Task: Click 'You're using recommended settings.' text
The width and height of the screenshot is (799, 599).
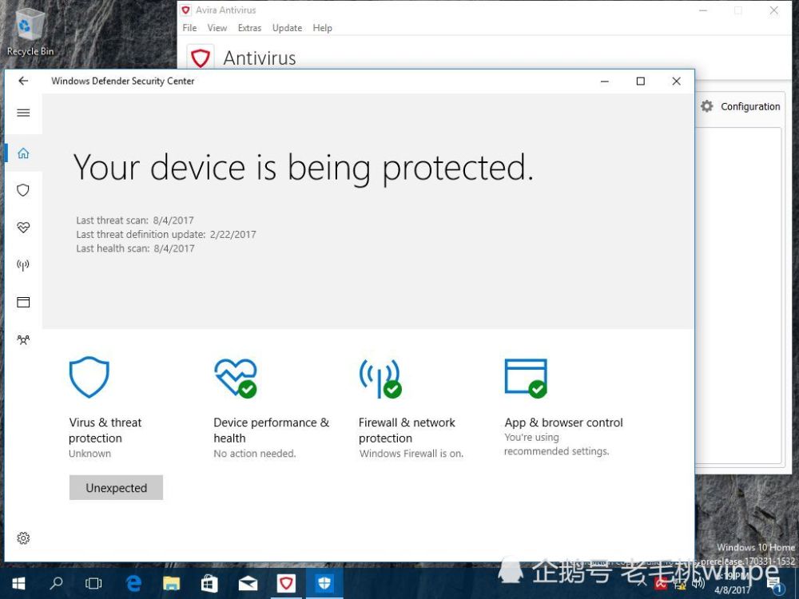Action: coord(556,444)
